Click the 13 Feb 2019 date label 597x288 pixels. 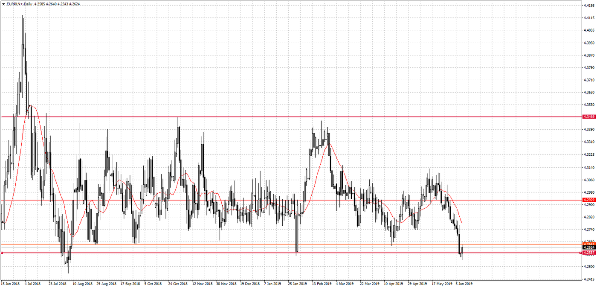click(321, 283)
